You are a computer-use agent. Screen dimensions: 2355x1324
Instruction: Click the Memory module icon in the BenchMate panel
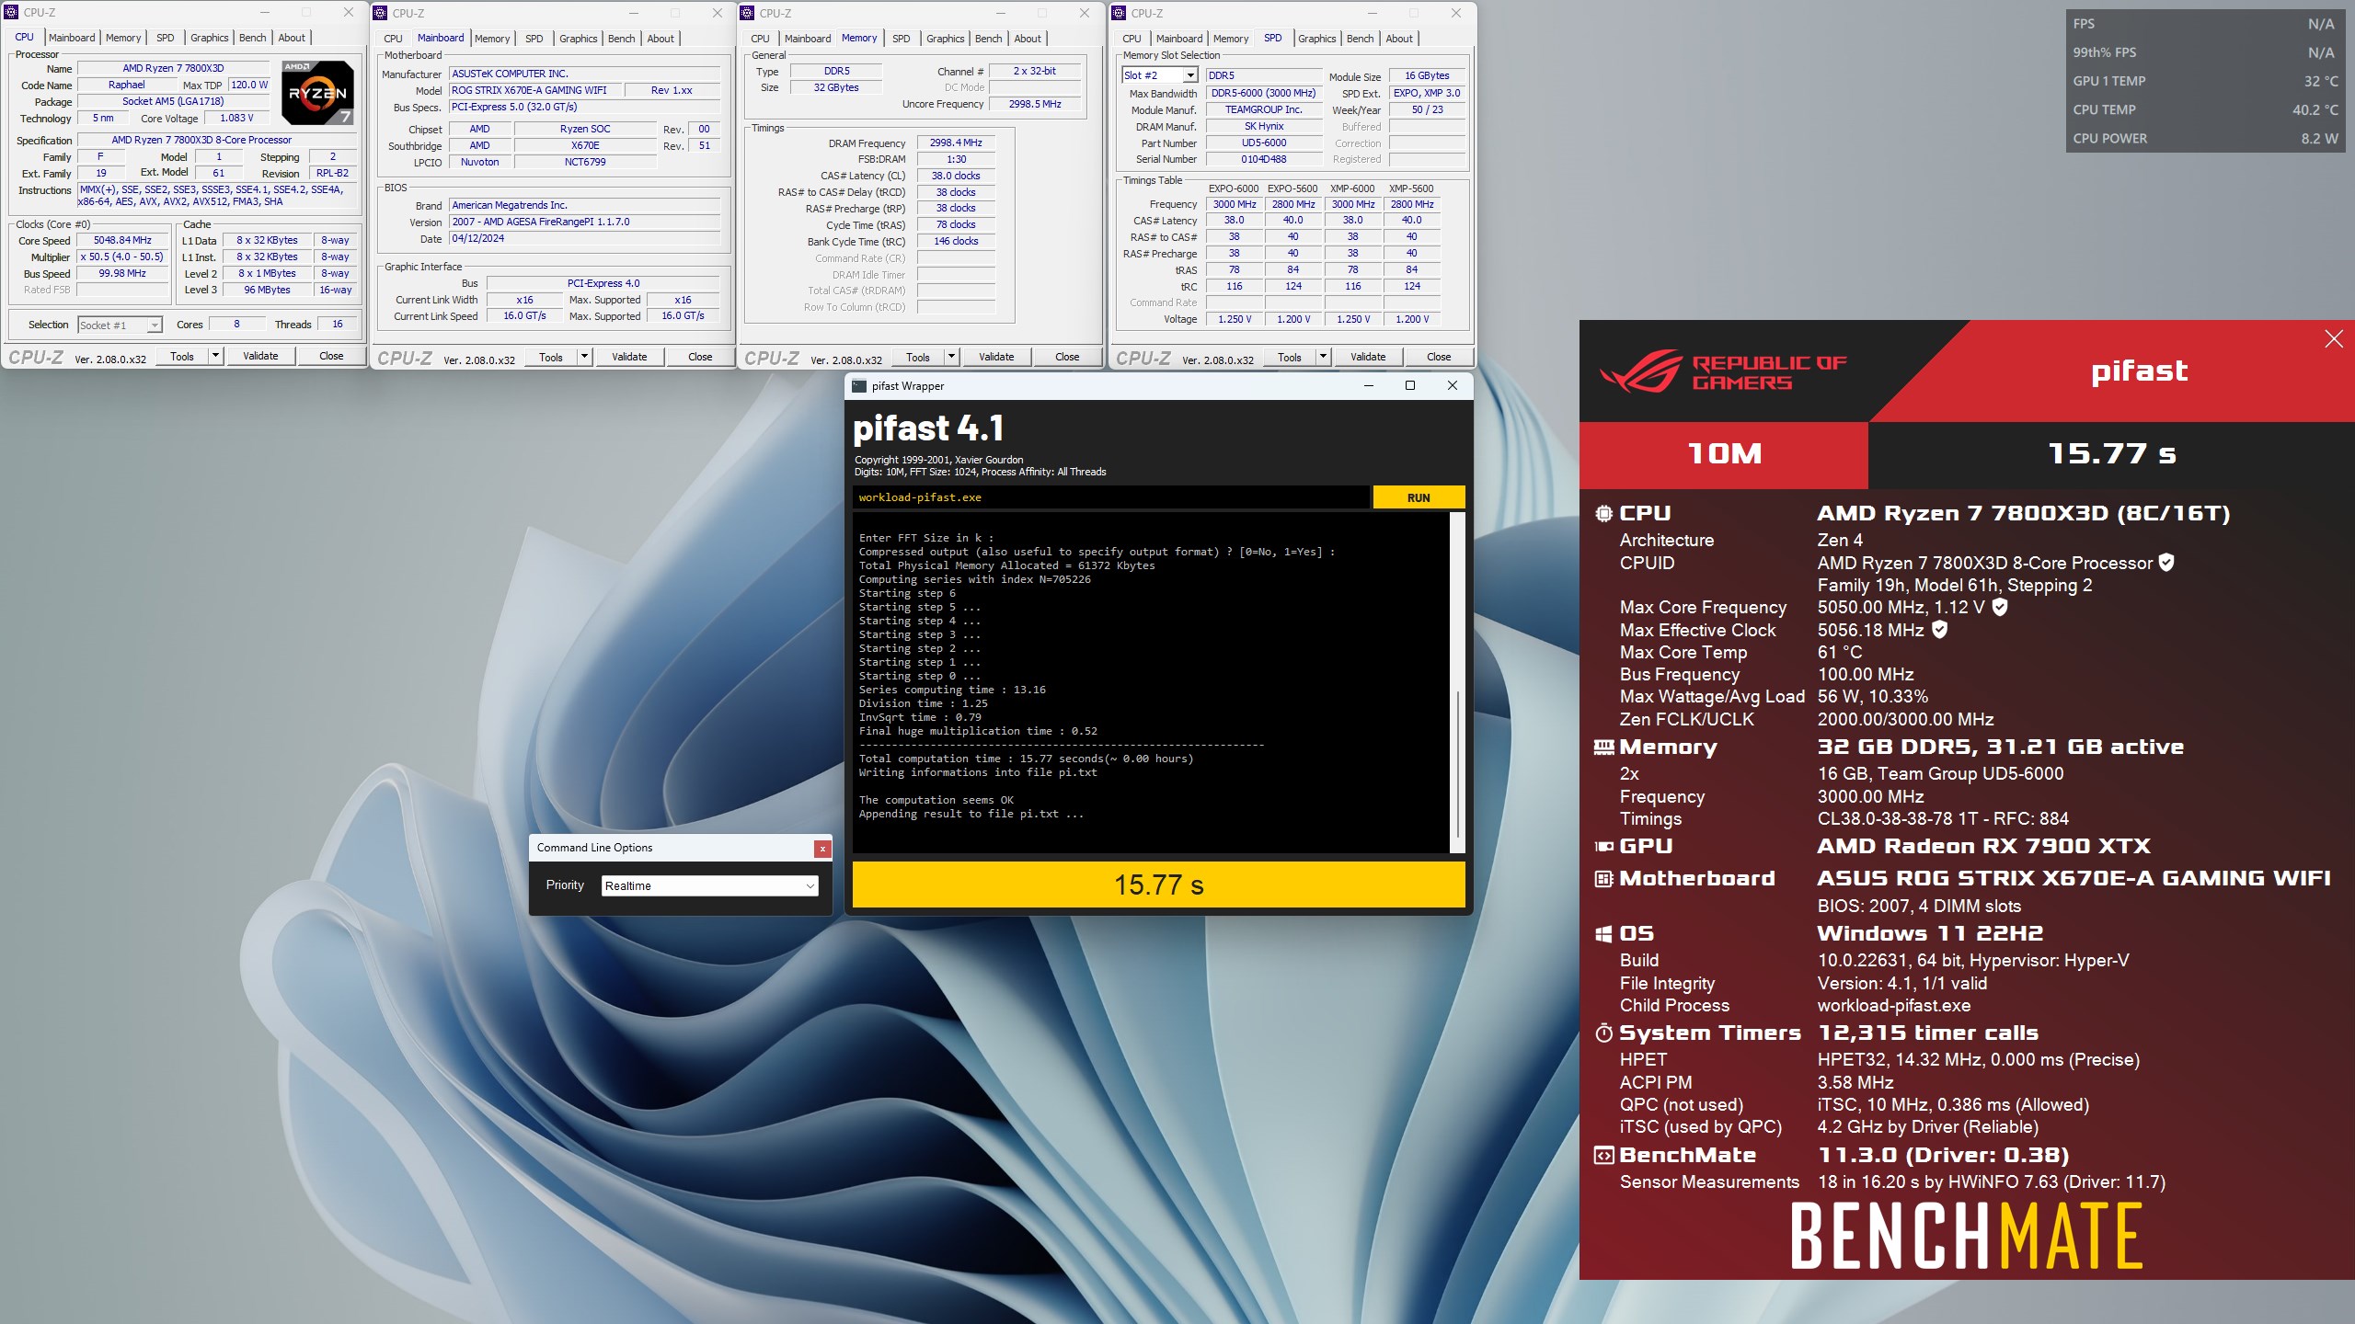pos(1603,748)
